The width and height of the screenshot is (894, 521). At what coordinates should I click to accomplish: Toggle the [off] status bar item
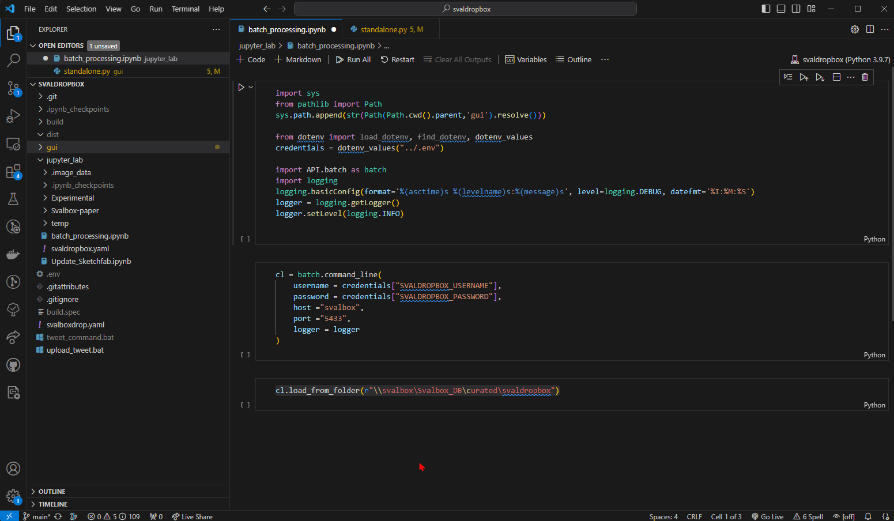[x=844, y=516]
